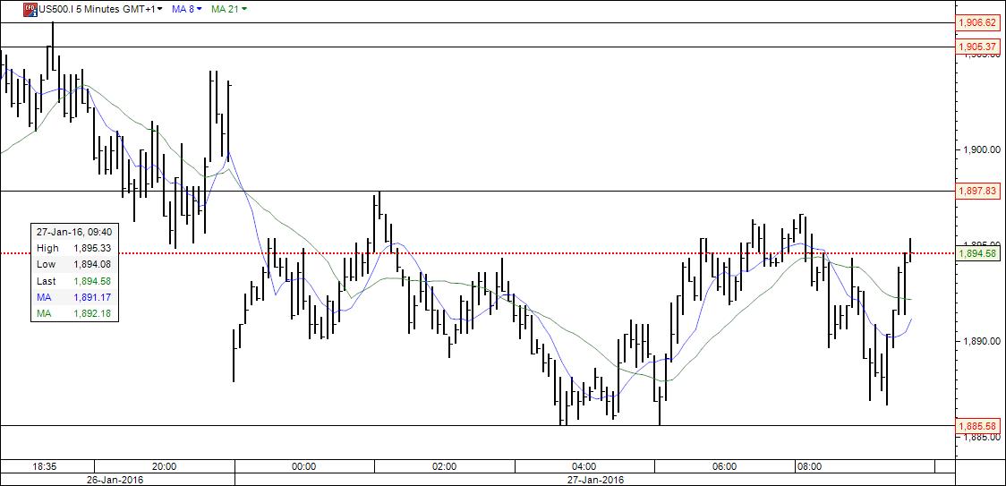Click the Low 1,894.08 row
Screen dimensions: 1006x486
pos(74,265)
